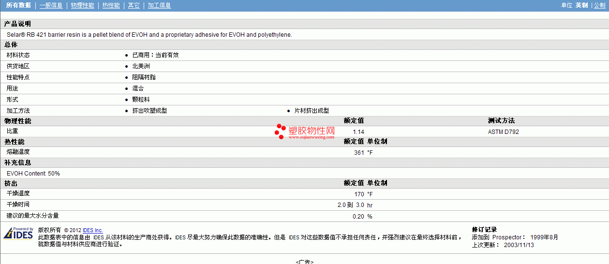
Task: Click the 挤出 section header
Action: click(x=11, y=183)
